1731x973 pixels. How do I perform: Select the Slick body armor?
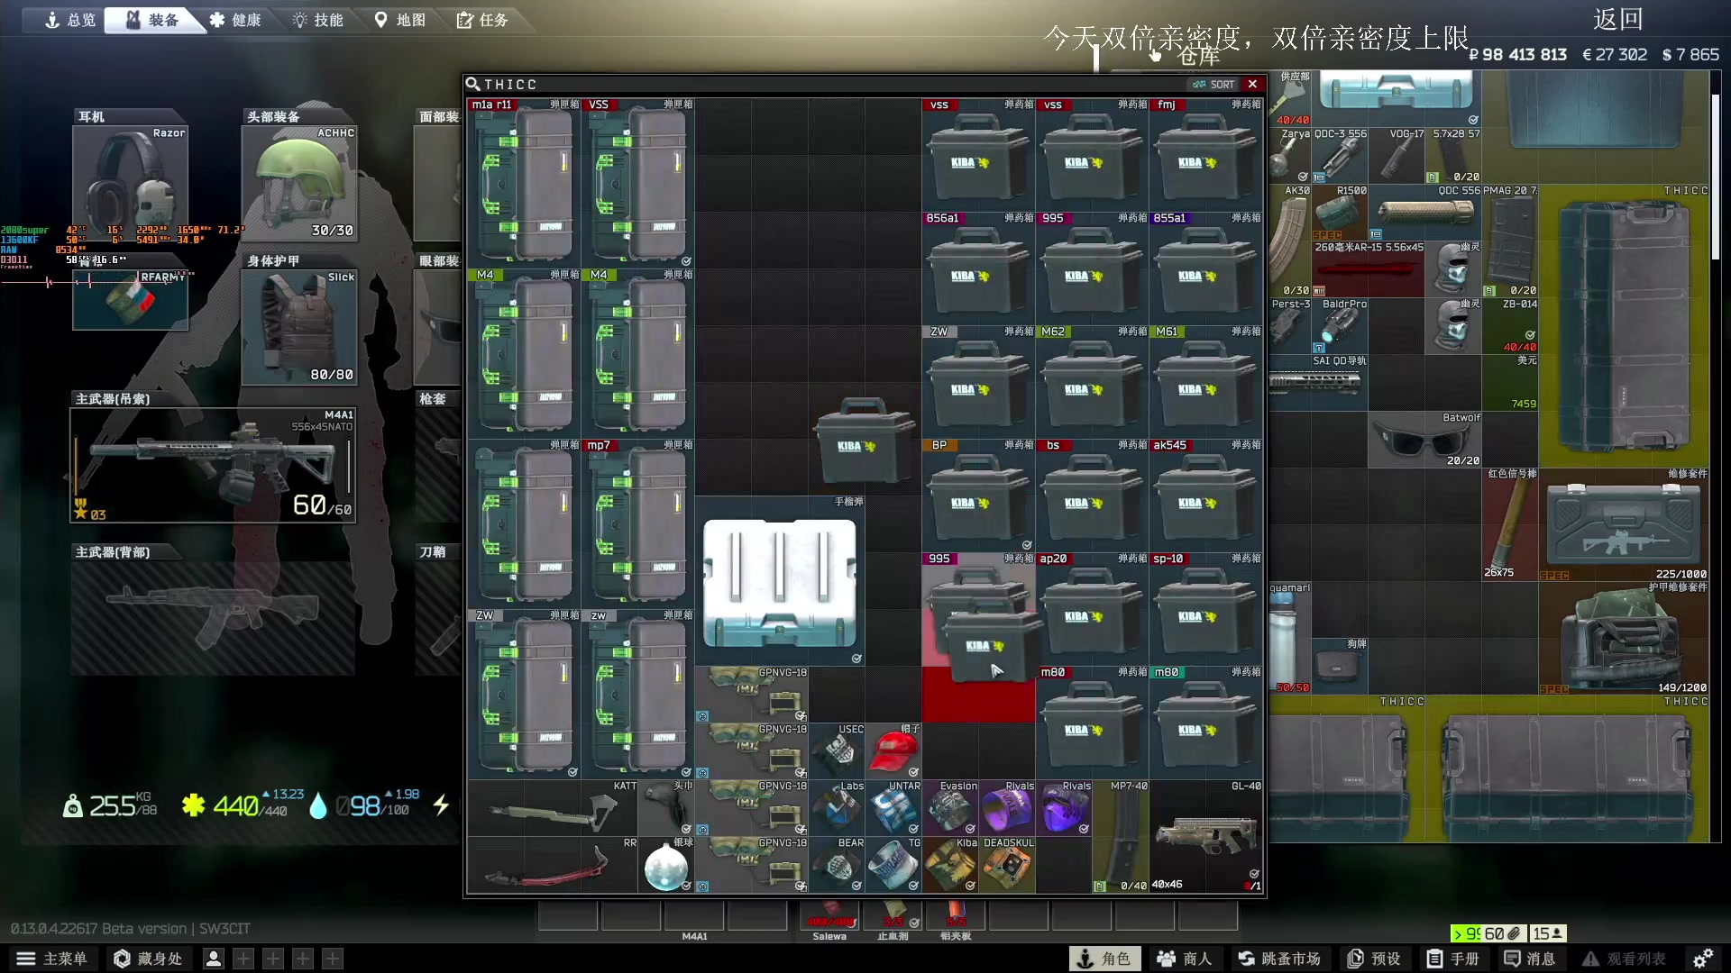pos(299,328)
